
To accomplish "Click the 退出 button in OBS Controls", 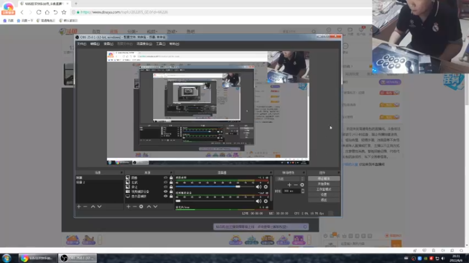I will tap(324, 200).
